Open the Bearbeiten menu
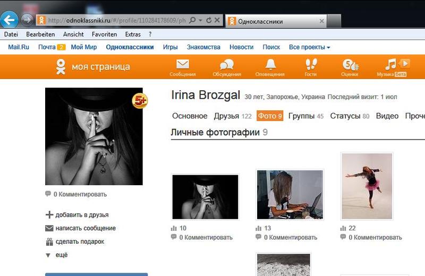This screenshot has width=425, height=276. (x=40, y=34)
